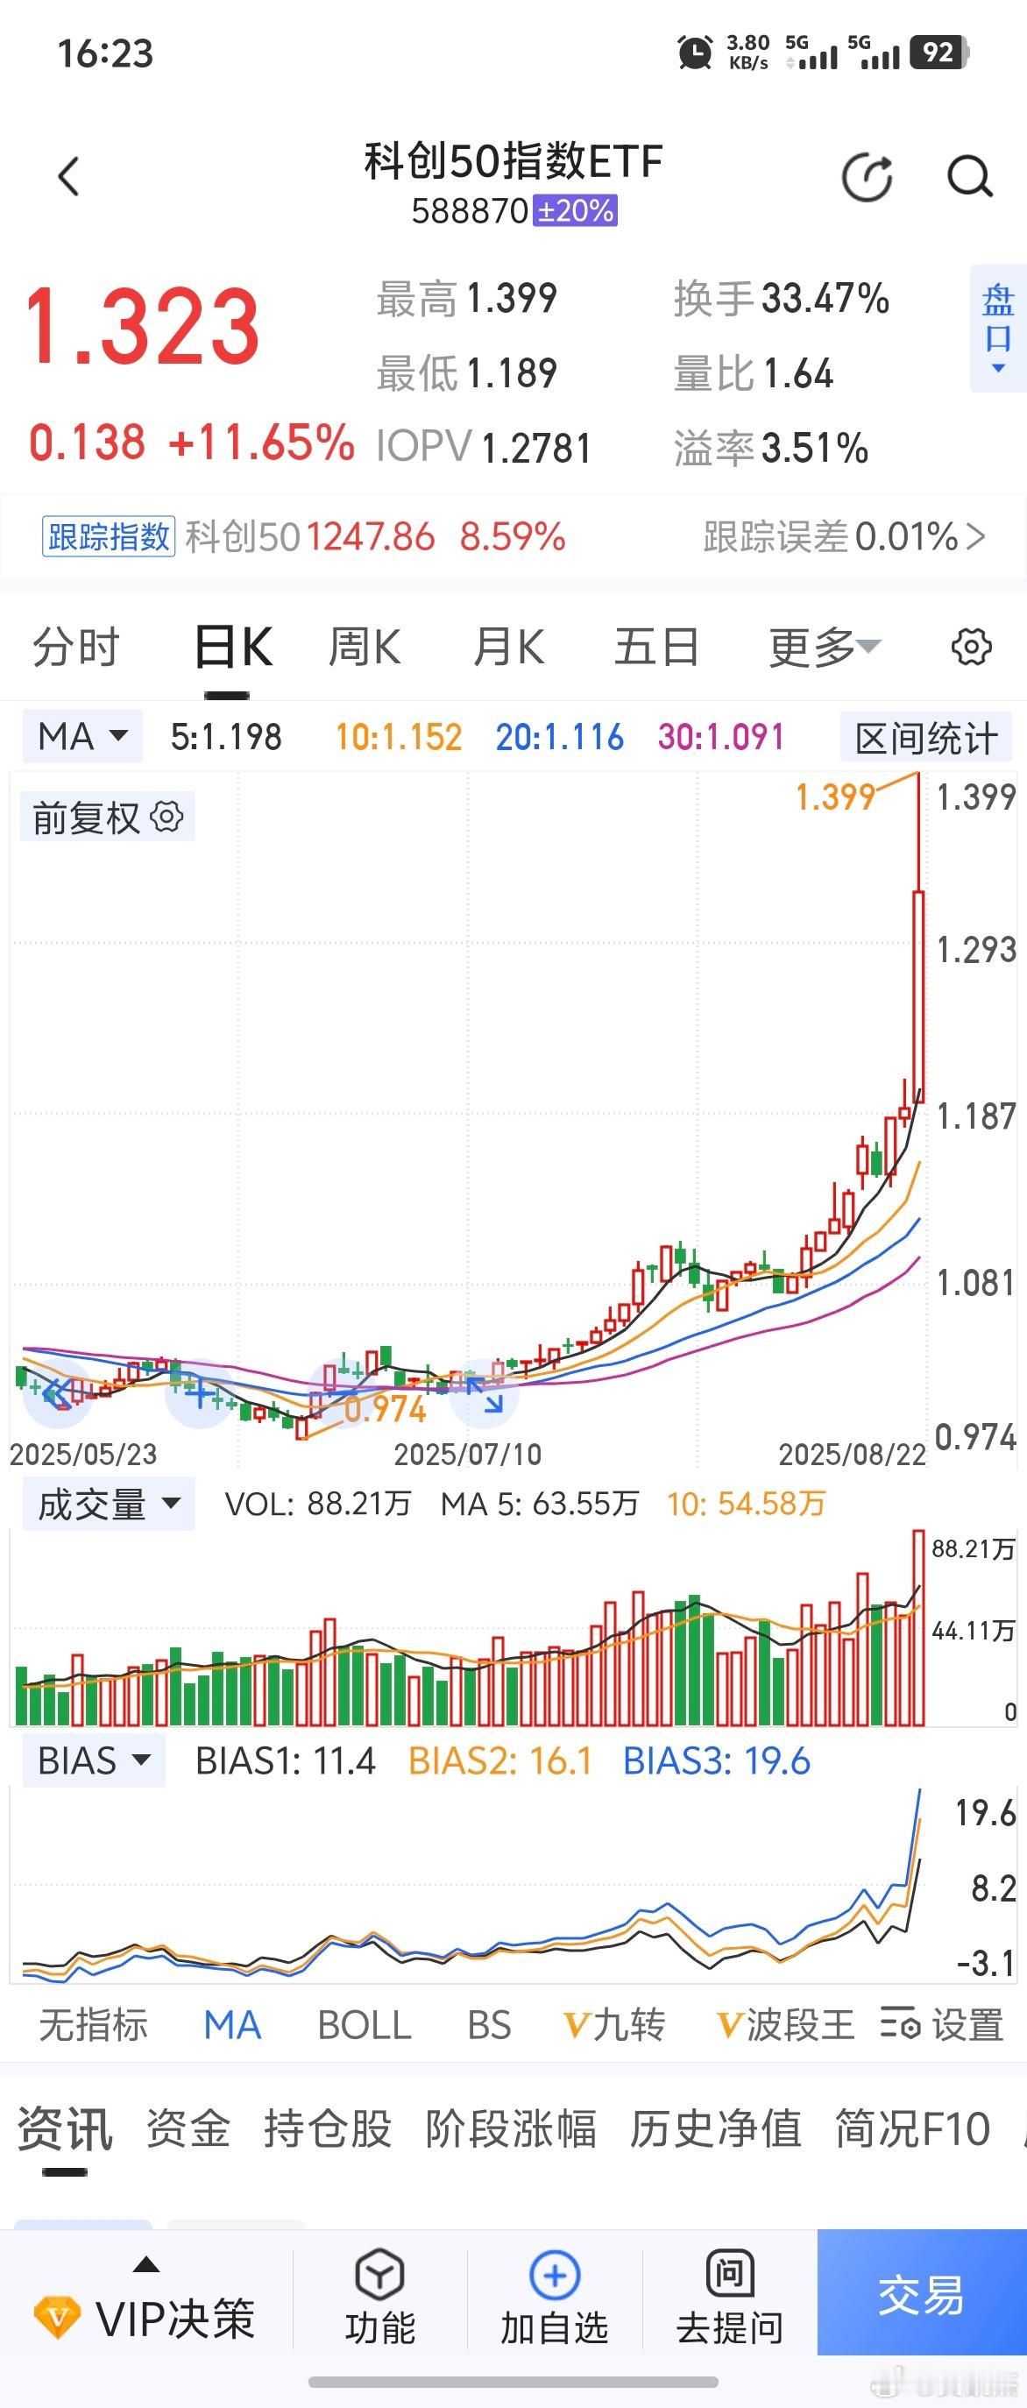1027x2408 pixels.
Task: Tap the 交易 trade button
Action: [x=921, y=2292]
